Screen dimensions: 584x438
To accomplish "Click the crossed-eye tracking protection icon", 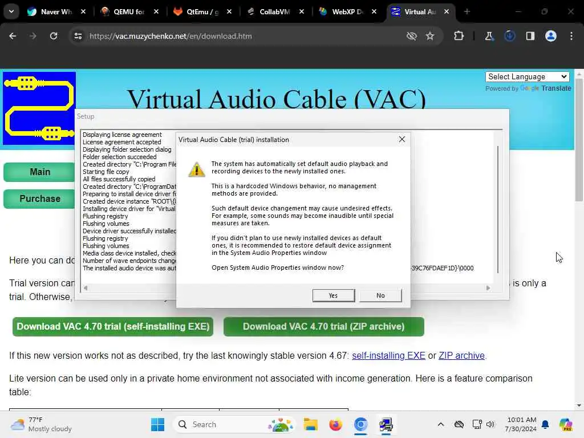I will pyautogui.click(x=412, y=36).
